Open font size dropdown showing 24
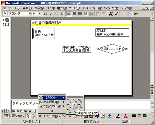Viewport: 155px width, 125px height. pyautogui.click(x=40, y=14)
